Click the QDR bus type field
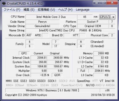The image size is (119, 101). tap(57, 75)
